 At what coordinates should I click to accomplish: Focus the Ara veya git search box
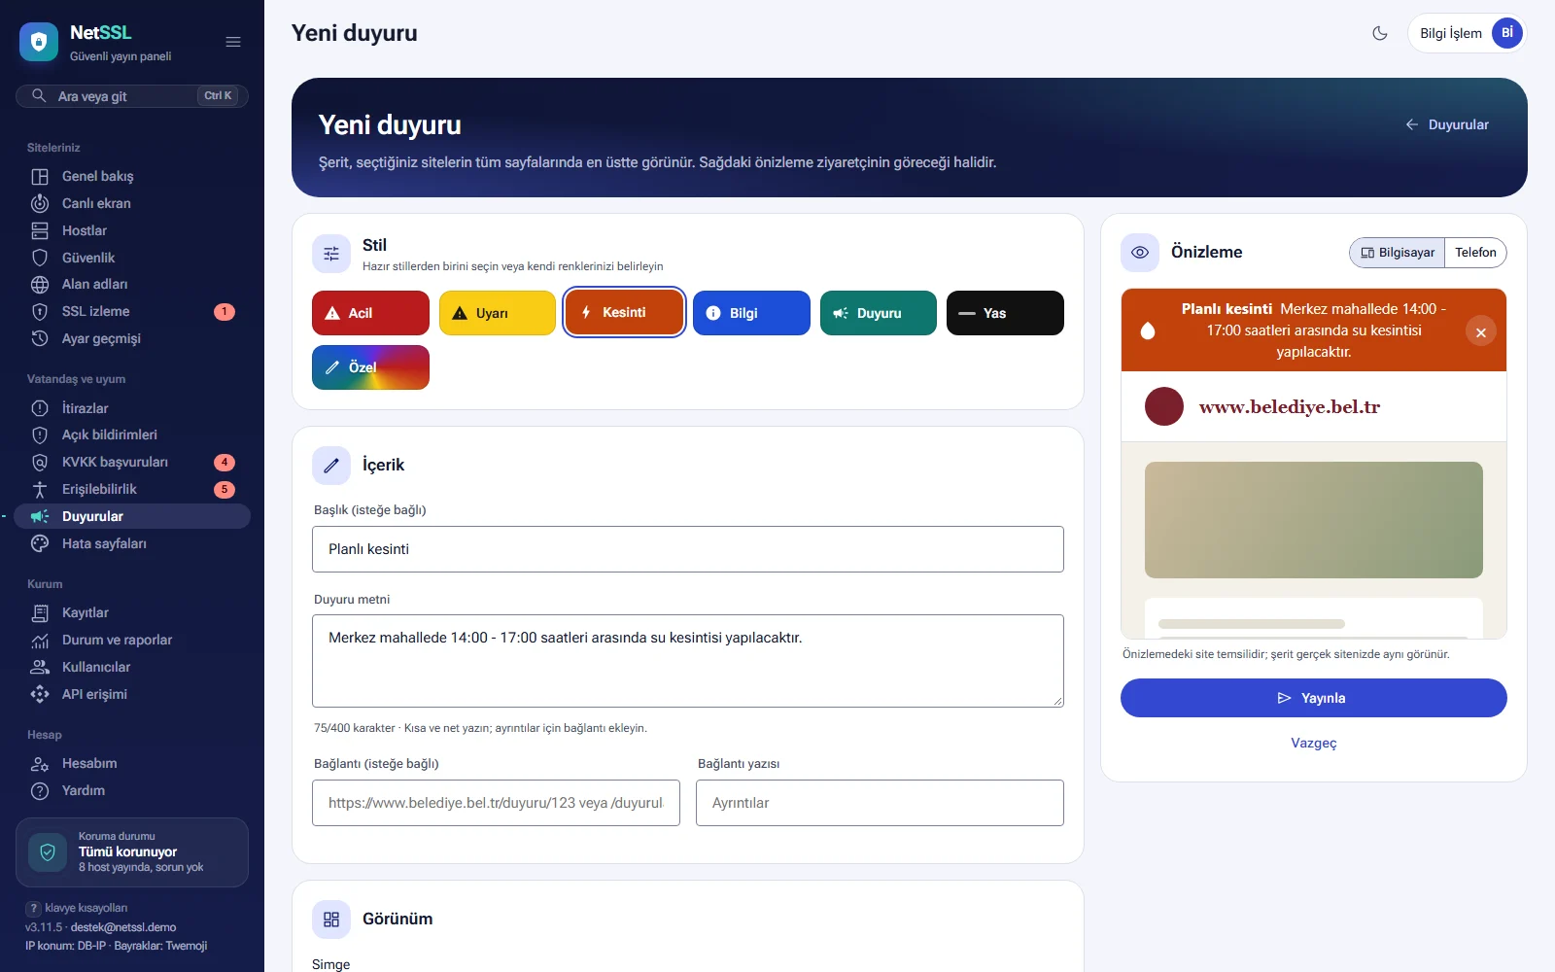click(132, 96)
